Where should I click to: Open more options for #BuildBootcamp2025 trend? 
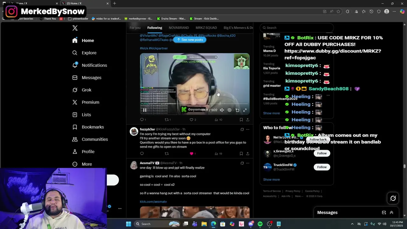point(328,95)
